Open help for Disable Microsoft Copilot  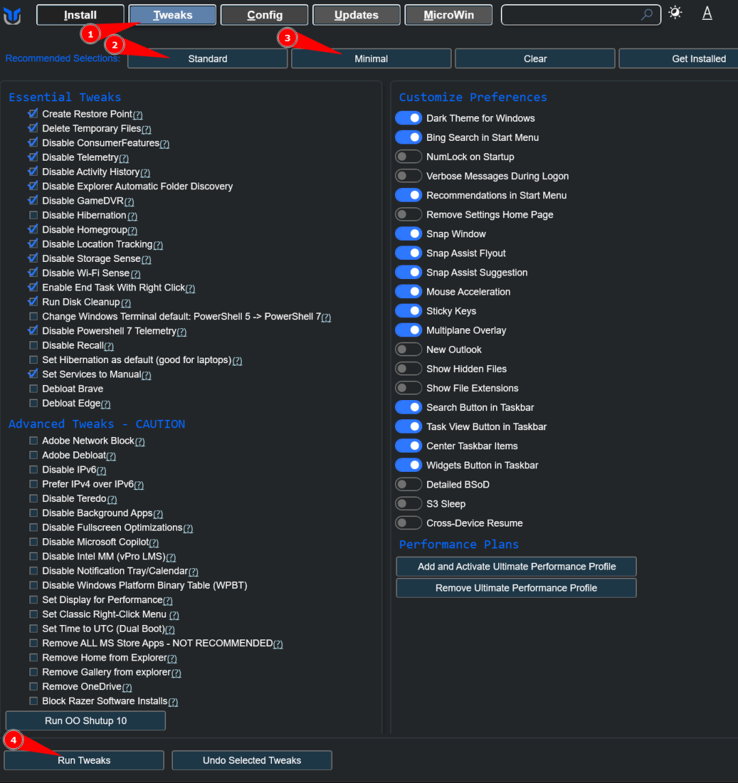pyautogui.click(x=154, y=543)
